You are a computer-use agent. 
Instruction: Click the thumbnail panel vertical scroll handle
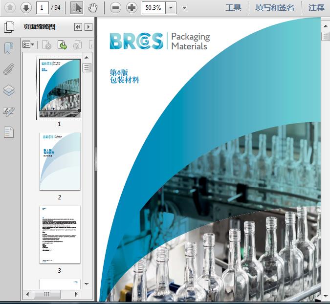(x=87, y=68)
